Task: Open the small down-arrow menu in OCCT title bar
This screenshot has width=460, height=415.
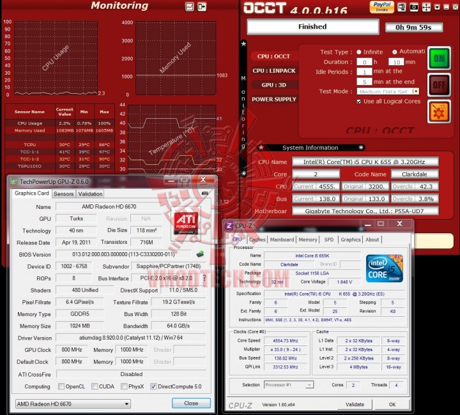Action: coord(438,7)
